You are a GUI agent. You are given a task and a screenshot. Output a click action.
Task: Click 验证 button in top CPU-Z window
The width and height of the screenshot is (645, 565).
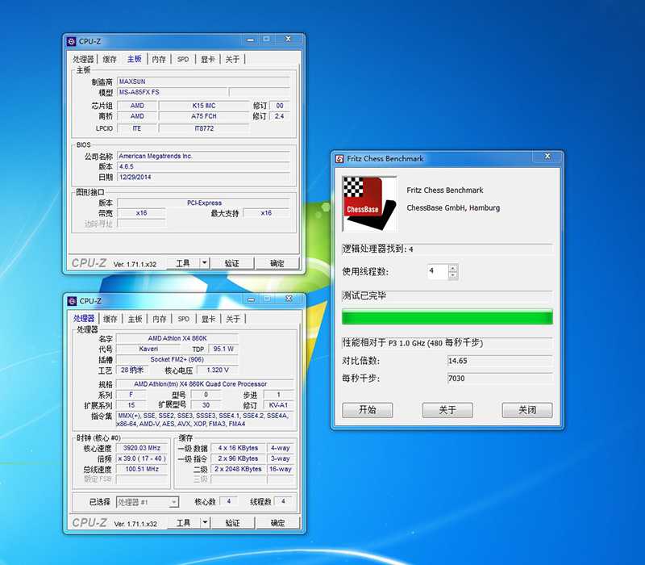click(x=232, y=263)
